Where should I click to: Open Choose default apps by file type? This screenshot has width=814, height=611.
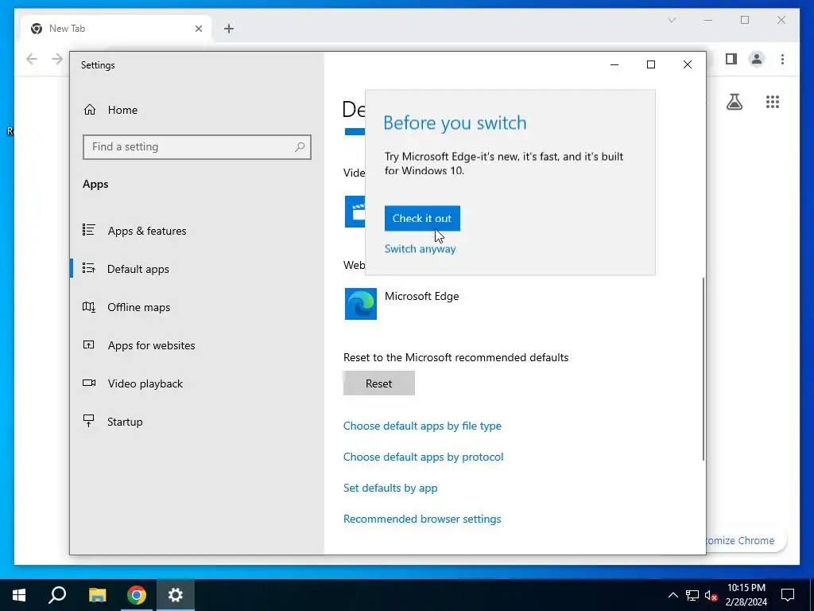(x=422, y=426)
